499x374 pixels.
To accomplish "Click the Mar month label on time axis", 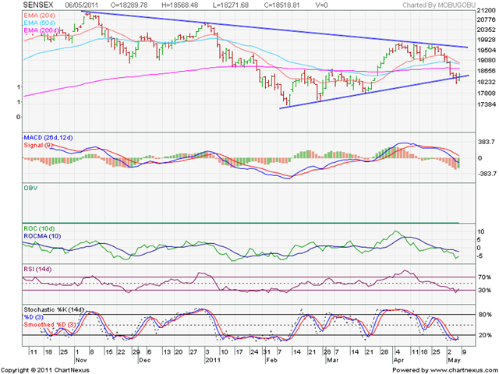I will 332,360.
